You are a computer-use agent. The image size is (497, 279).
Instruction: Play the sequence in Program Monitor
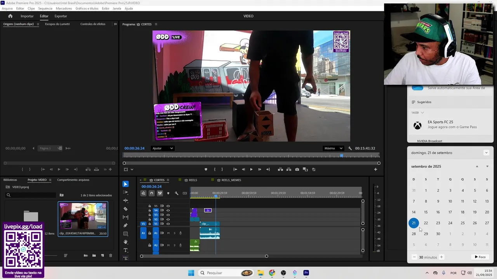coord(251,169)
